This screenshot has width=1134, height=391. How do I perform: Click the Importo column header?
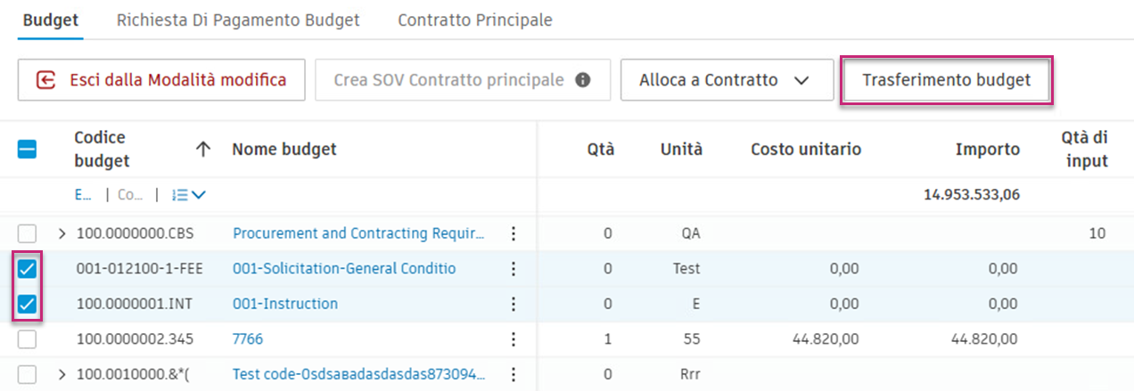987,150
